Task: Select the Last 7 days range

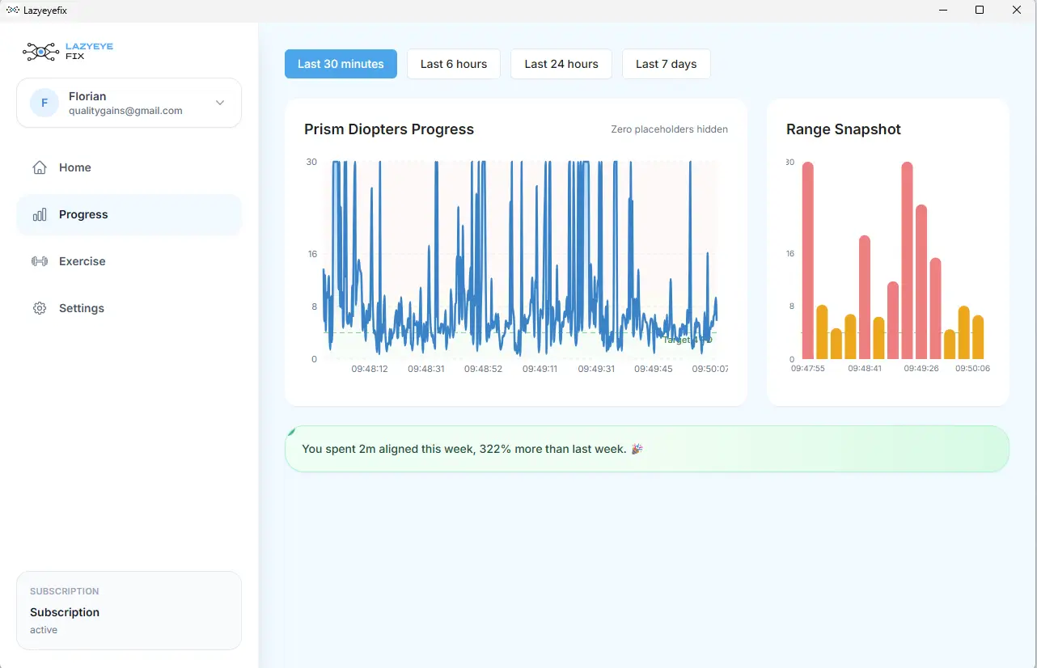Action: tap(667, 64)
